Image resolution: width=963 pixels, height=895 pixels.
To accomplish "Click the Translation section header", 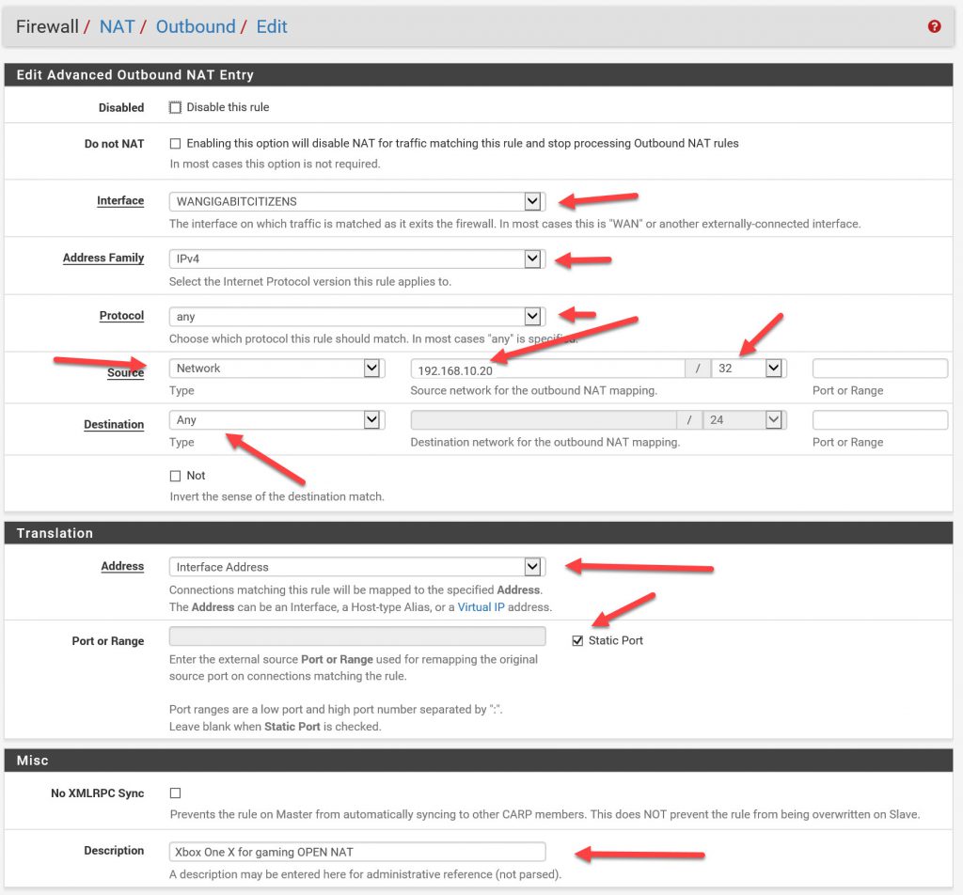I will [x=479, y=533].
